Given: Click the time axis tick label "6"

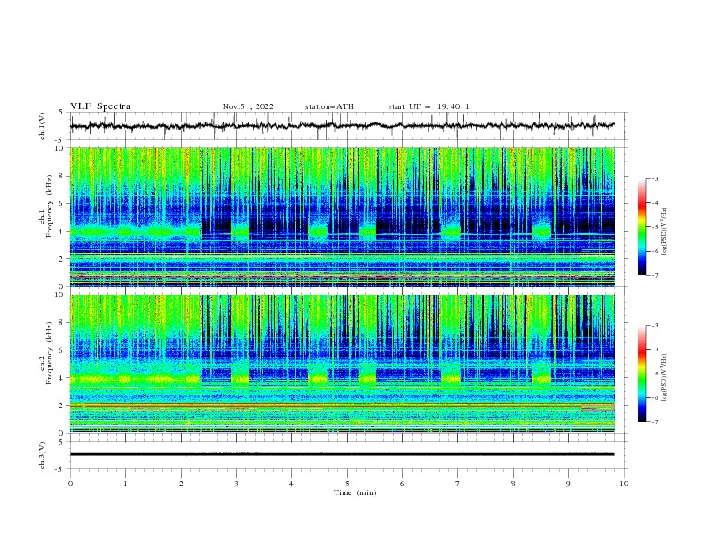Looking at the screenshot, I should pyautogui.click(x=402, y=484).
